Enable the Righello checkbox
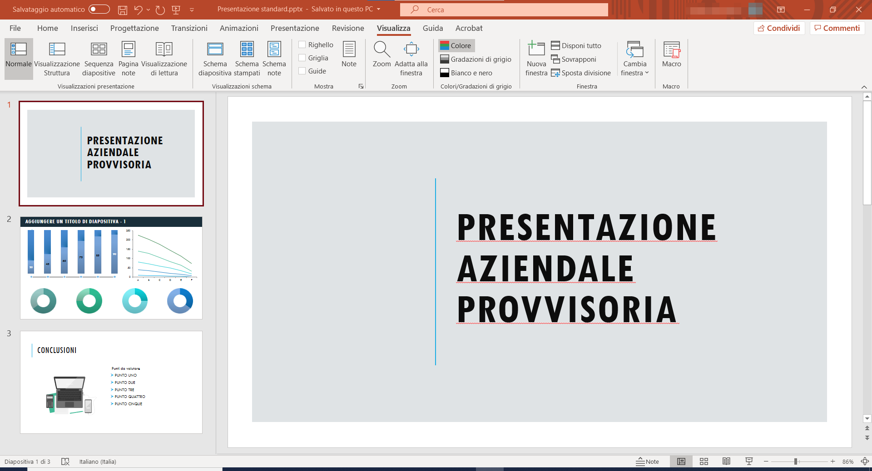Image resolution: width=872 pixels, height=471 pixels. pyautogui.click(x=302, y=44)
